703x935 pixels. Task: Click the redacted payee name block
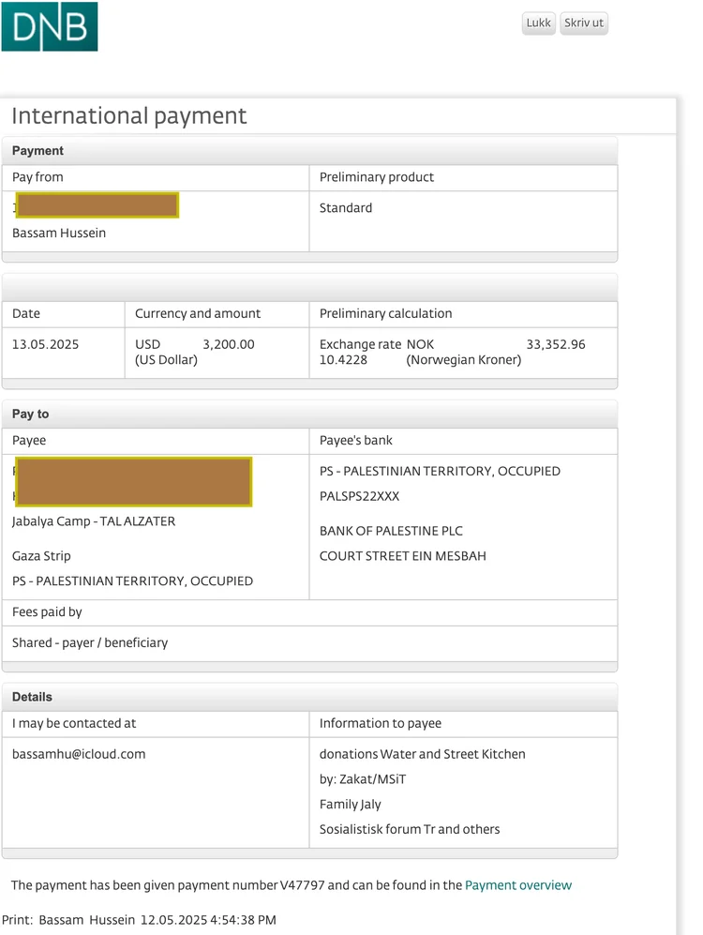click(x=134, y=482)
